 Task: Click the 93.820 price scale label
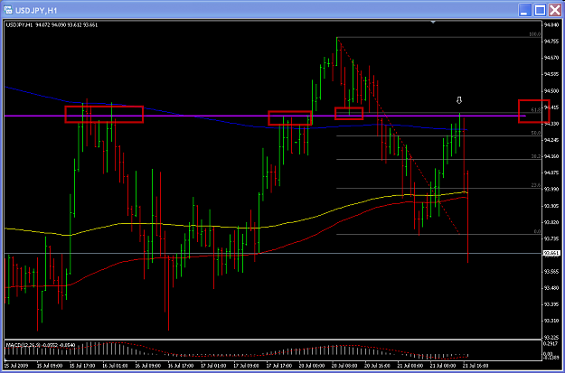(x=551, y=222)
